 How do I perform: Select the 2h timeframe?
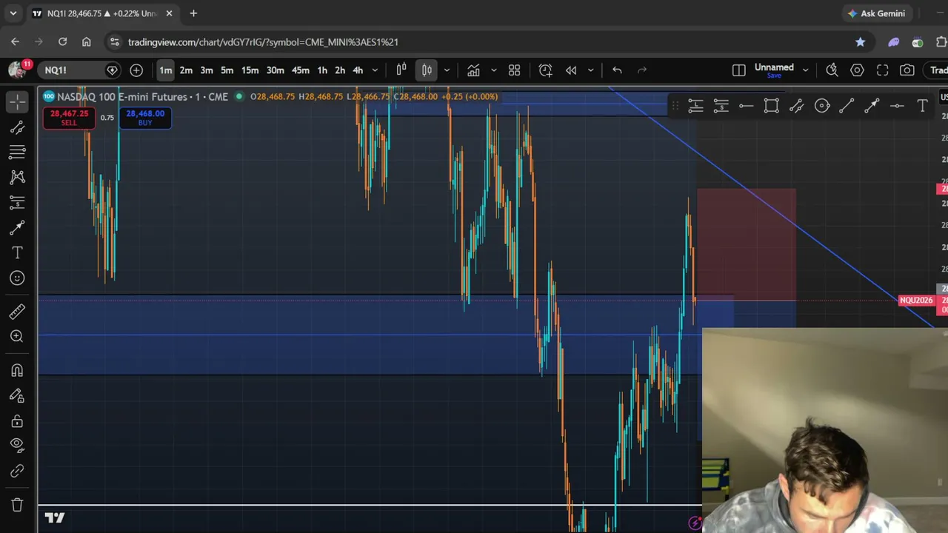pos(340,70)
